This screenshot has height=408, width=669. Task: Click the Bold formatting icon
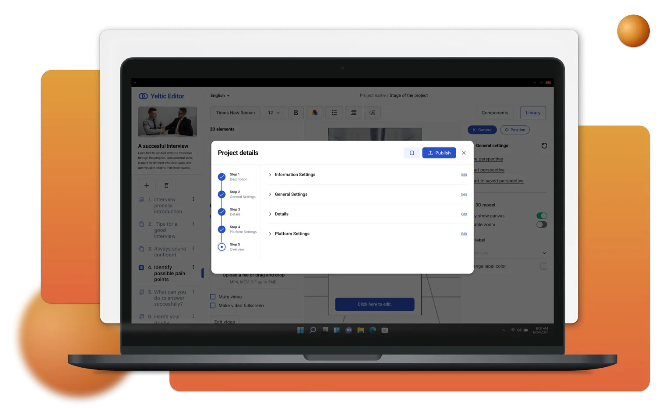[x=296, y=113]
